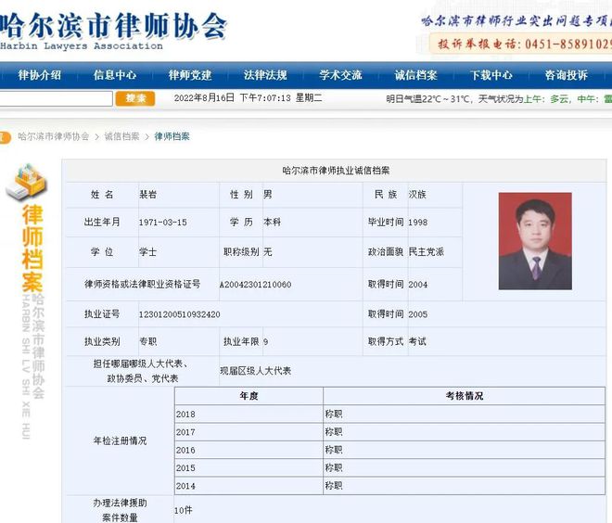The height and width of the screenshot is (523, 612).
Task: Select birth date 1971-03-15
Action: [x=163, y=223]
